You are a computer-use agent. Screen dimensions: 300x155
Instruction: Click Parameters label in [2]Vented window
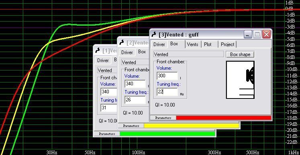coord(131,126)
